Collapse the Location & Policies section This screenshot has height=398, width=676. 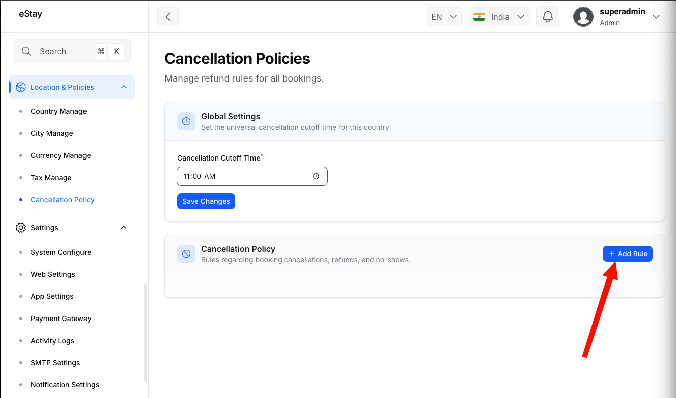pos(124,87)
